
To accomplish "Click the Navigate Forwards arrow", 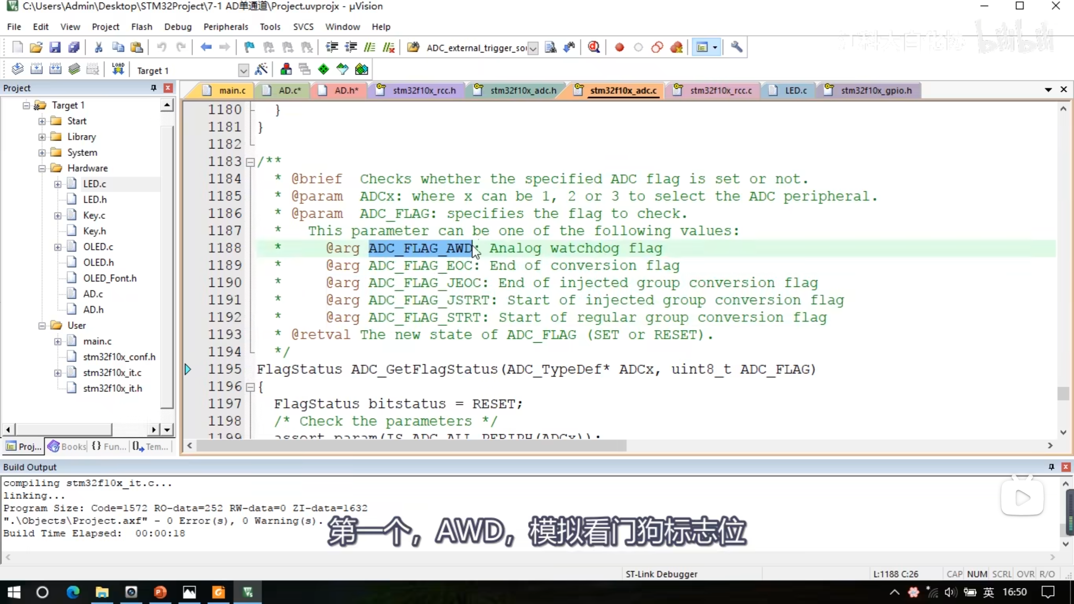I will pyautogui.click(x=225, y=47).
